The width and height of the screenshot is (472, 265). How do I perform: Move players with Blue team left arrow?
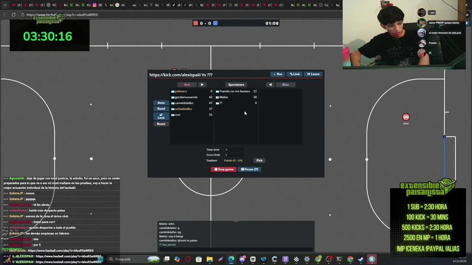click(x=270, y=85)
